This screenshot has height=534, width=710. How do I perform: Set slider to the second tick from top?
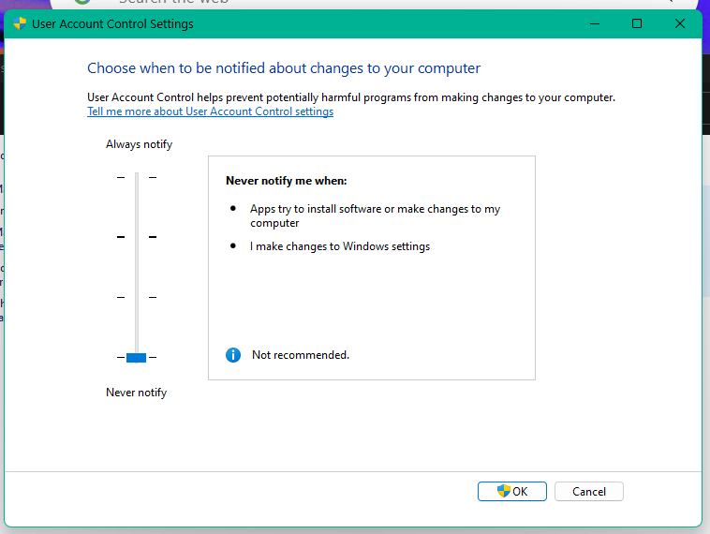point(137,237)
